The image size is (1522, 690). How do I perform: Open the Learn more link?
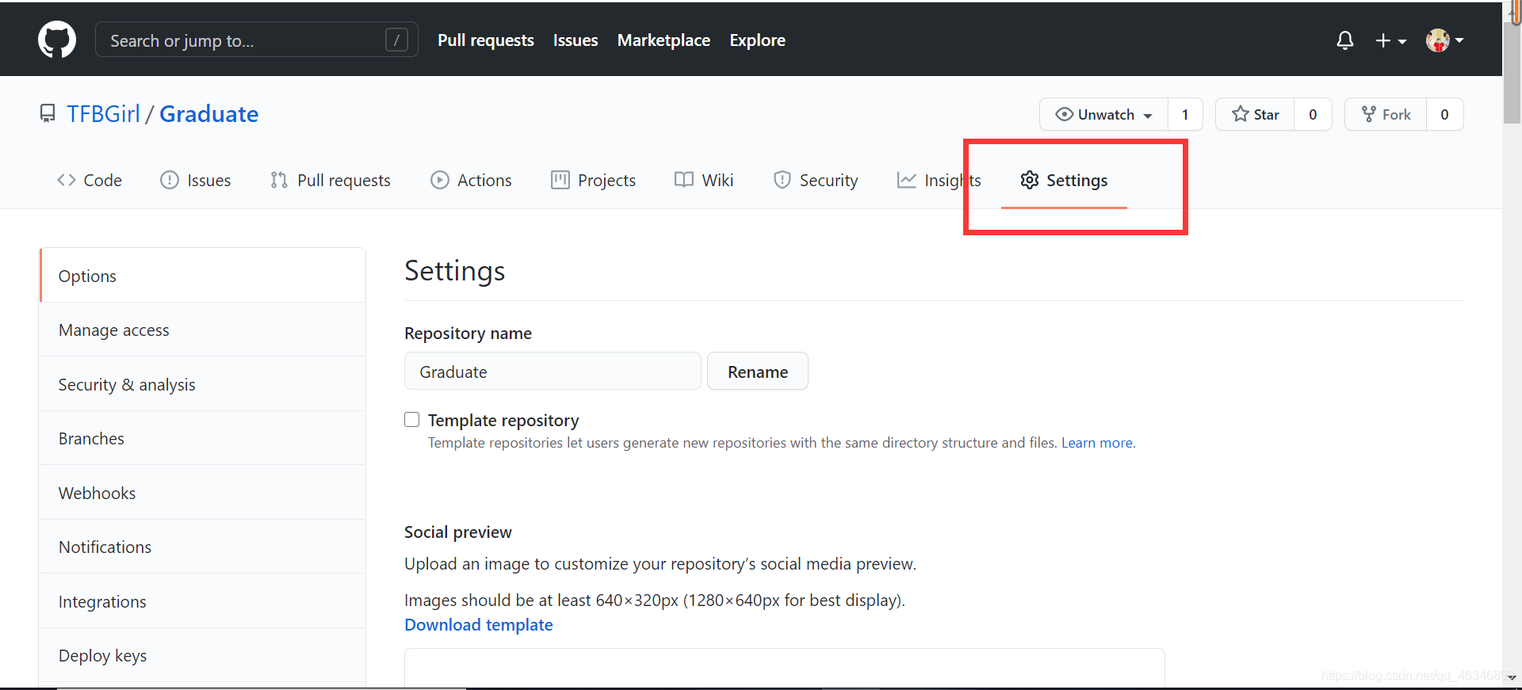(x=1097, y=443)
